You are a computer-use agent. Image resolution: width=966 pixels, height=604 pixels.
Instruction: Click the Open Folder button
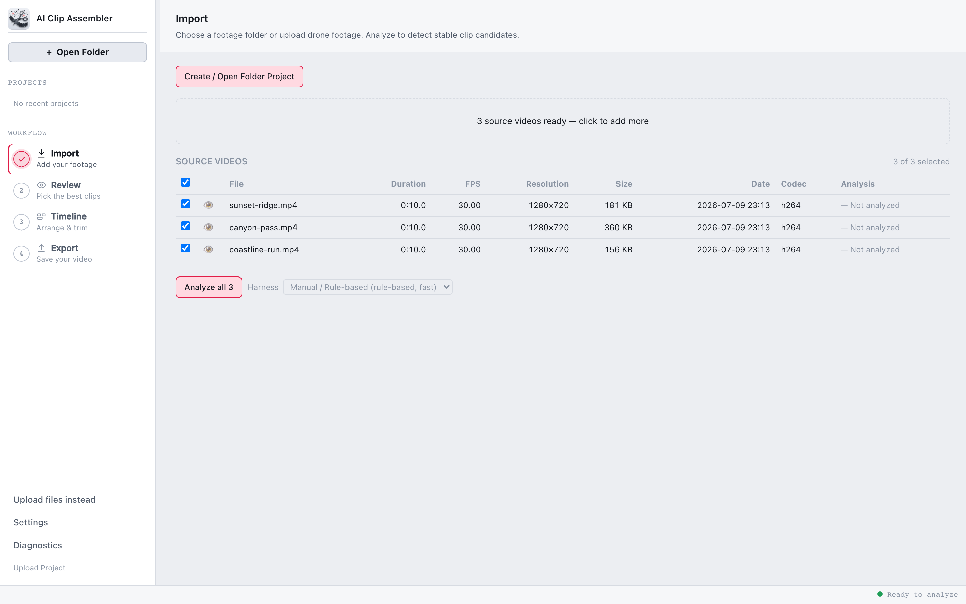77,52
